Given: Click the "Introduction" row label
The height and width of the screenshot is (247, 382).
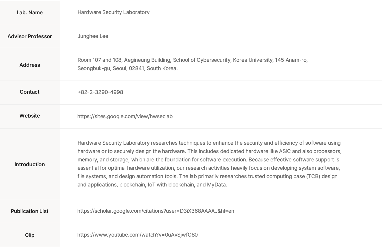Looking at the screenshot, I should [x=30, y=164].
